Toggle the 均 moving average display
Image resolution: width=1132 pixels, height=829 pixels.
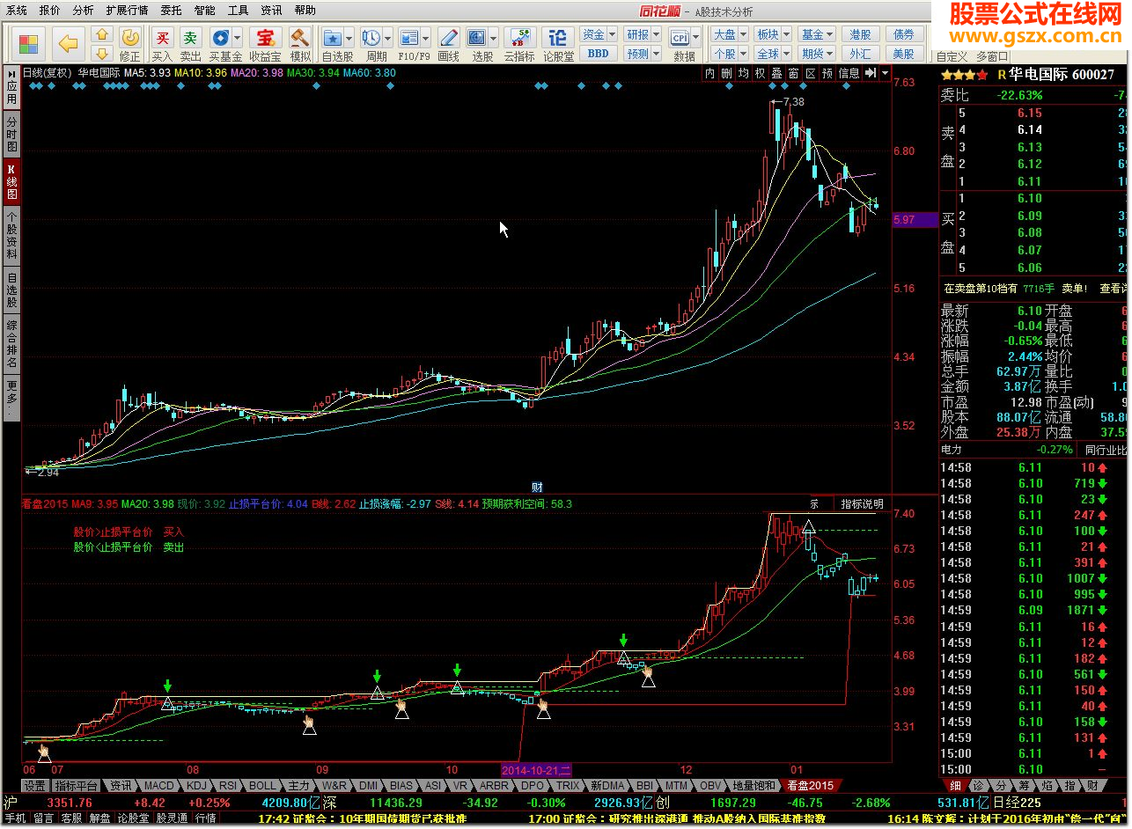point(743,74)
